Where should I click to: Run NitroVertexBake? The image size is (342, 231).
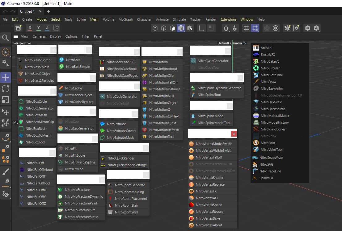pos(213,218)
